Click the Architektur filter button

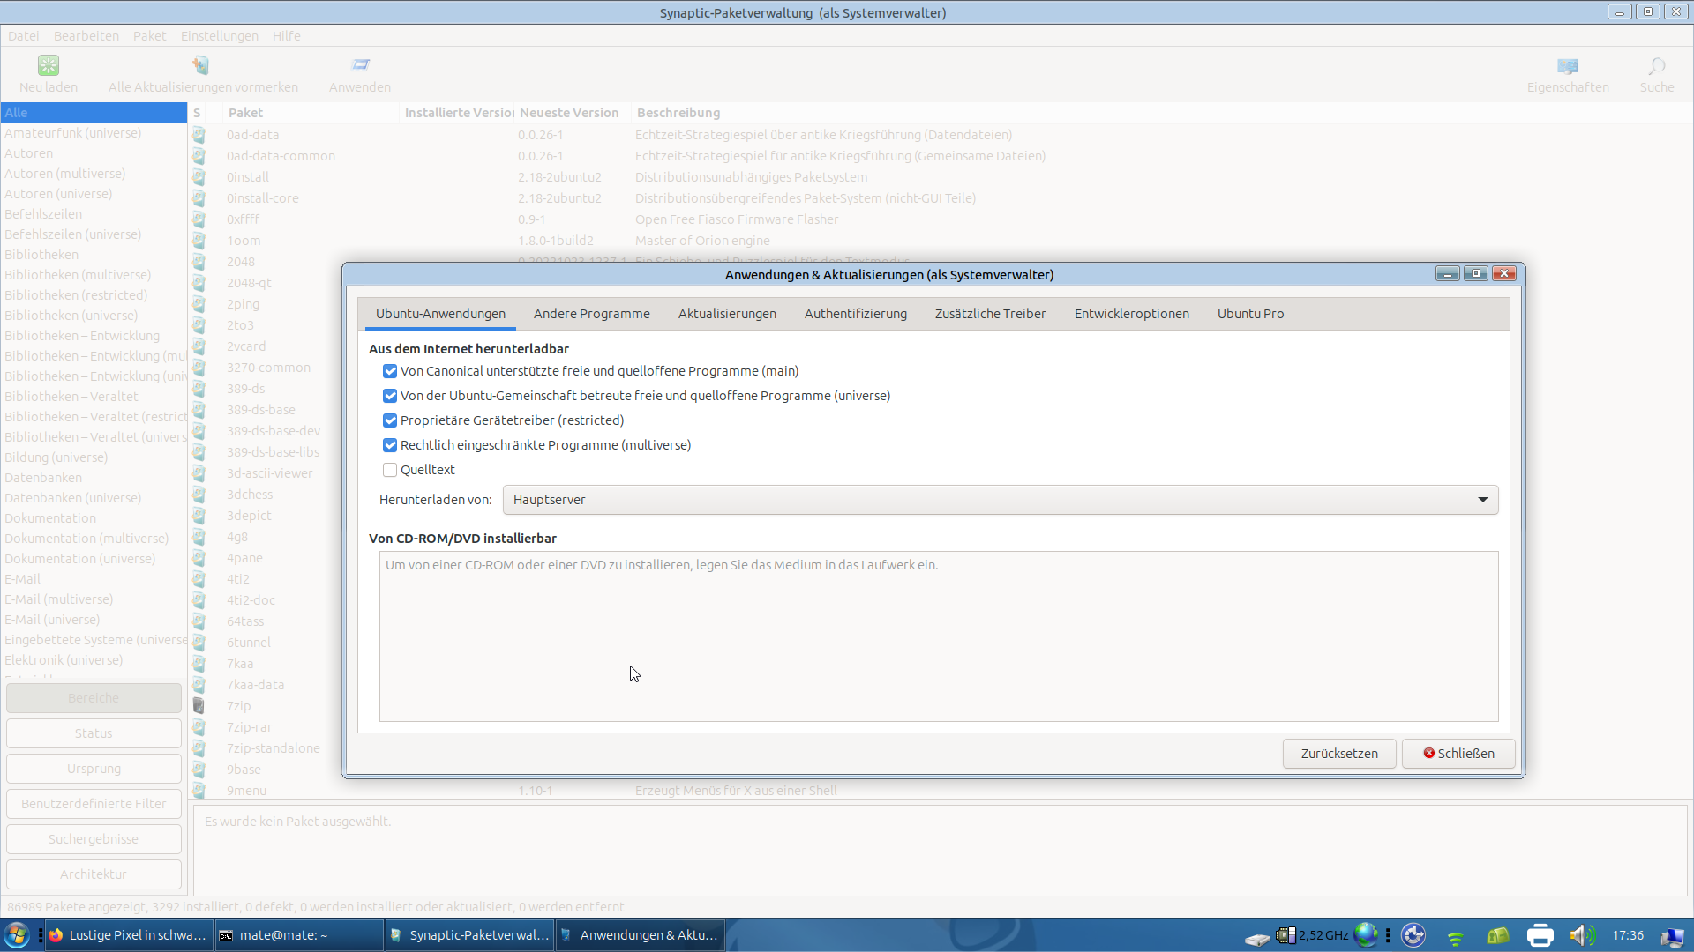(94, 874)
